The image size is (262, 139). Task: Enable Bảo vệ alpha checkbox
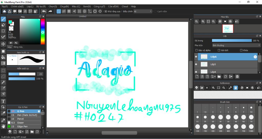[196, 50]
